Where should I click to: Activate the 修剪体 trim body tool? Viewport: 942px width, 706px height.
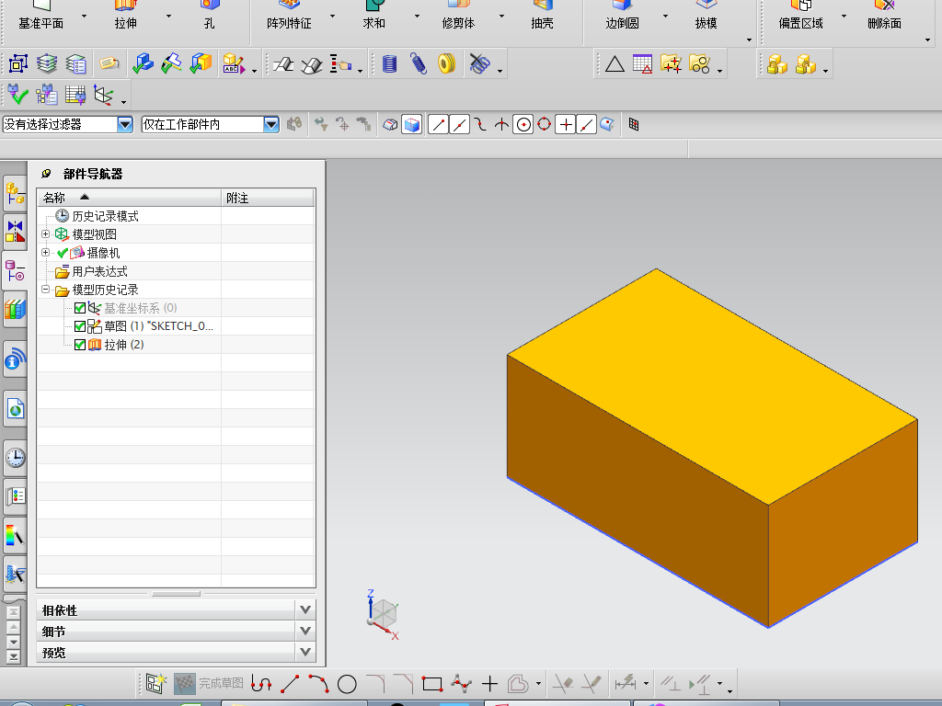458,17
